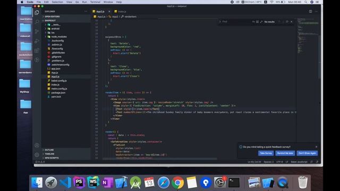Screen dimensions: 340x191
Task: Click the split editor right icon
Action: click(x=310, y=11)
